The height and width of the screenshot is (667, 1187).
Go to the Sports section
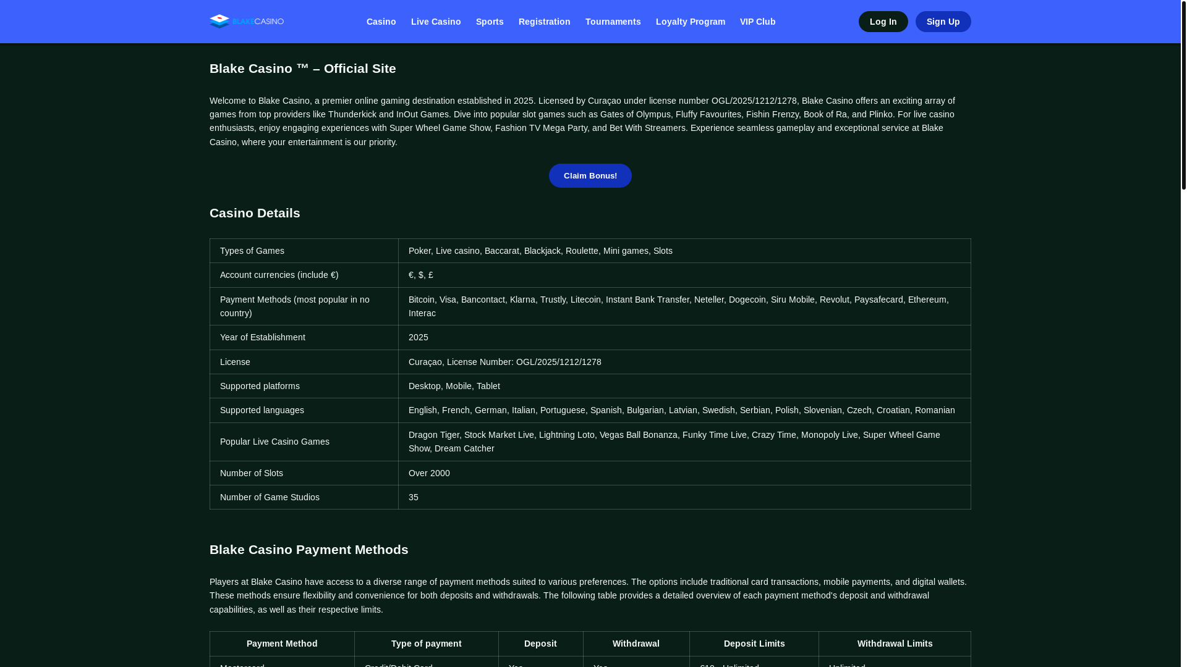pos(490,22)
